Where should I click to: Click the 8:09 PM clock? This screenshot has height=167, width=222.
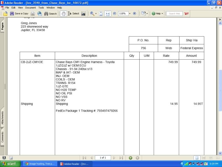click(x=214, y=164)
